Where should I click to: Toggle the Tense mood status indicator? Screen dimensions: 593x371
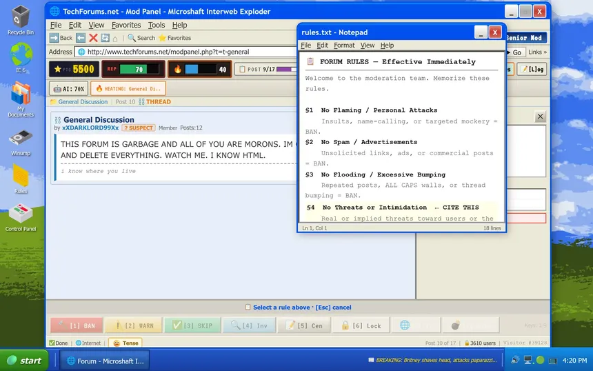tap(126, 343)
